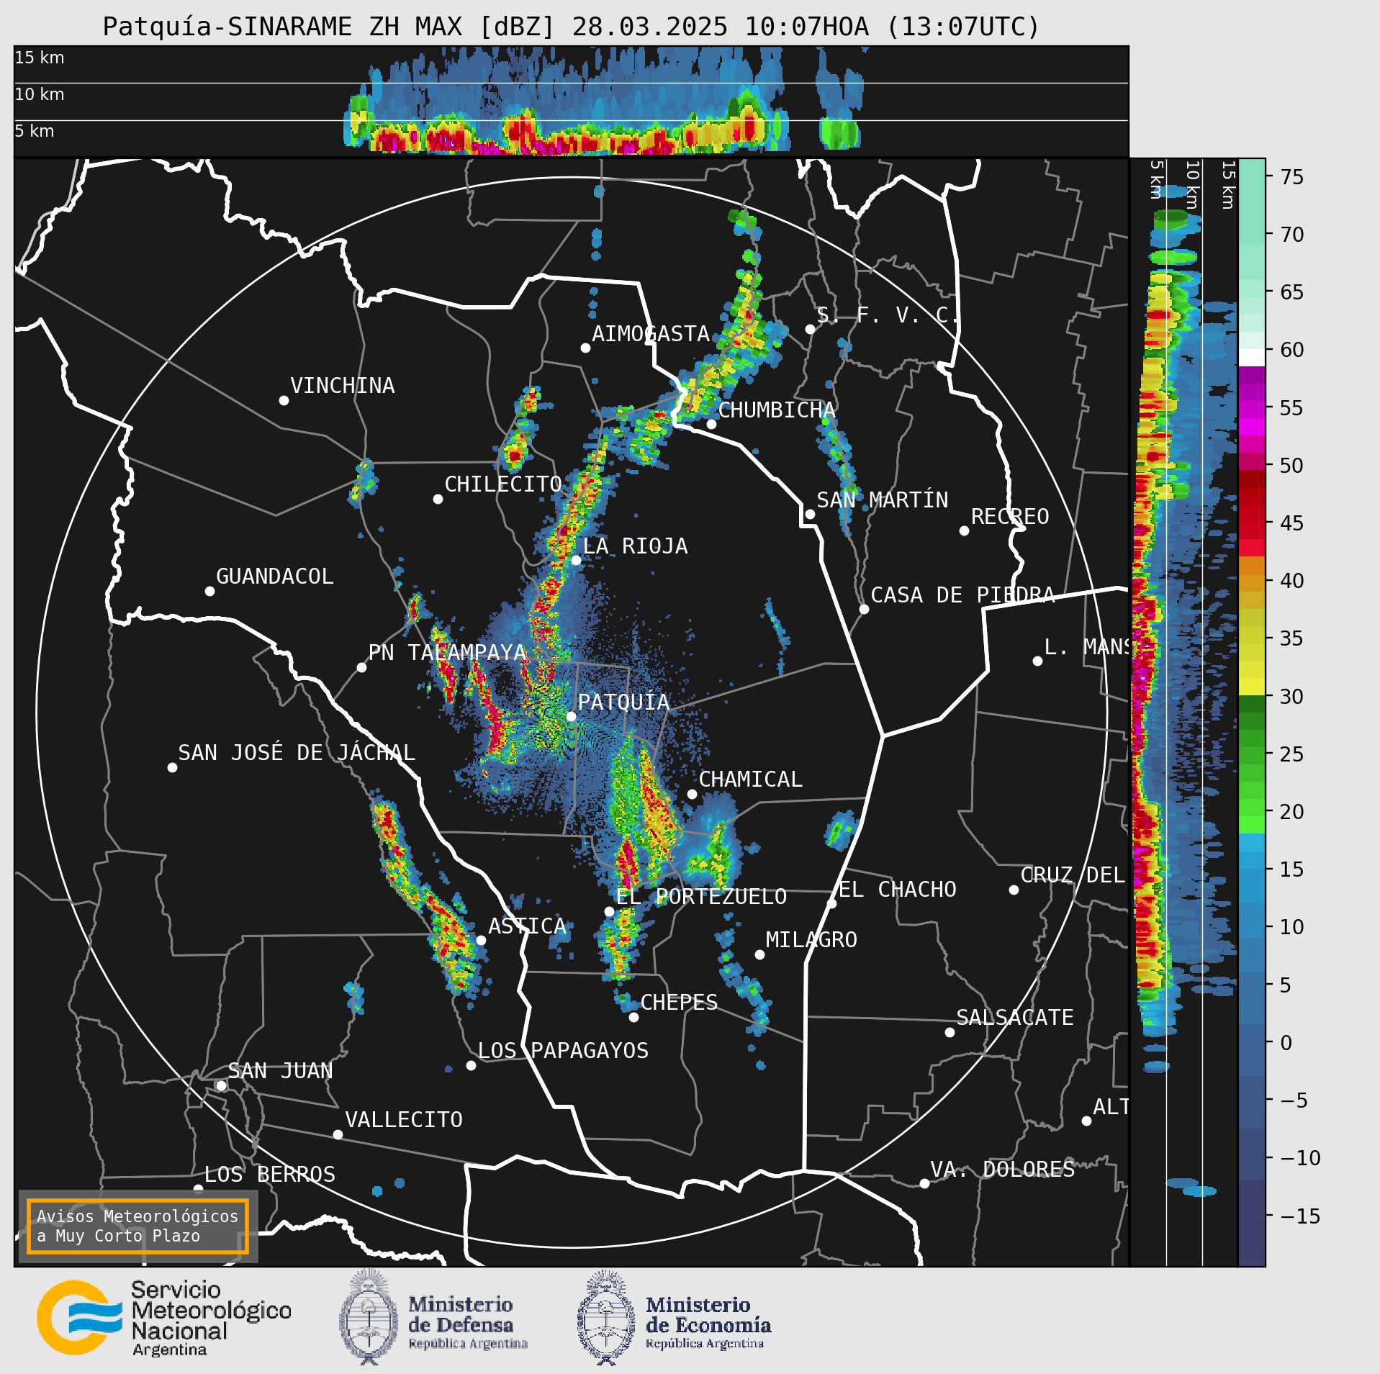
Task: Click the MILAGRO city marker dot
Action: [x=759, y=954]
